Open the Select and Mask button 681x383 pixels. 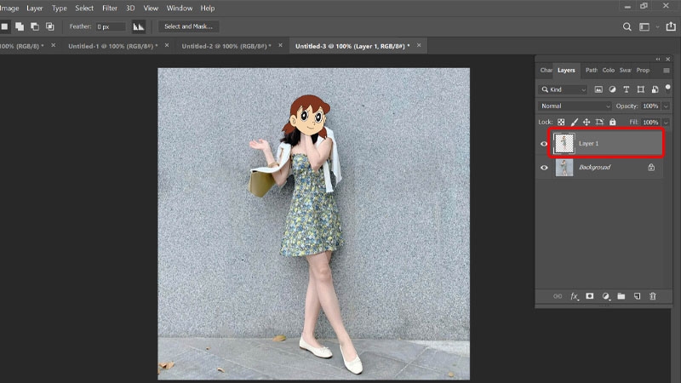click(x=188, y=26)
